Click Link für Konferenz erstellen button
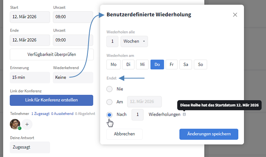266x157 pixels. click(x=51, y=100)
